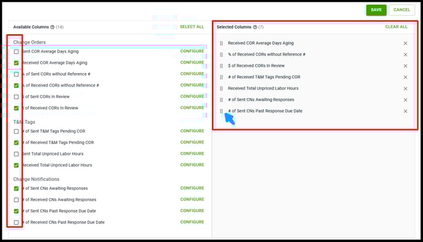Click the 'Change Notifications' section heading
The width and height of the screenshot is (423, 242).
36,179
